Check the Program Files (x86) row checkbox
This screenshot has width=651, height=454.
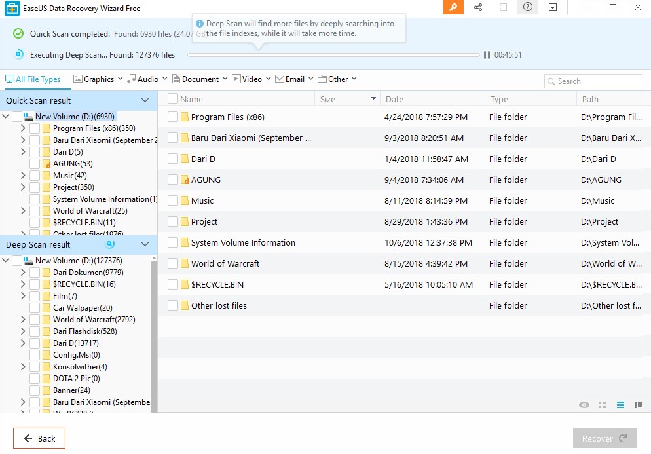pos(173,117)
